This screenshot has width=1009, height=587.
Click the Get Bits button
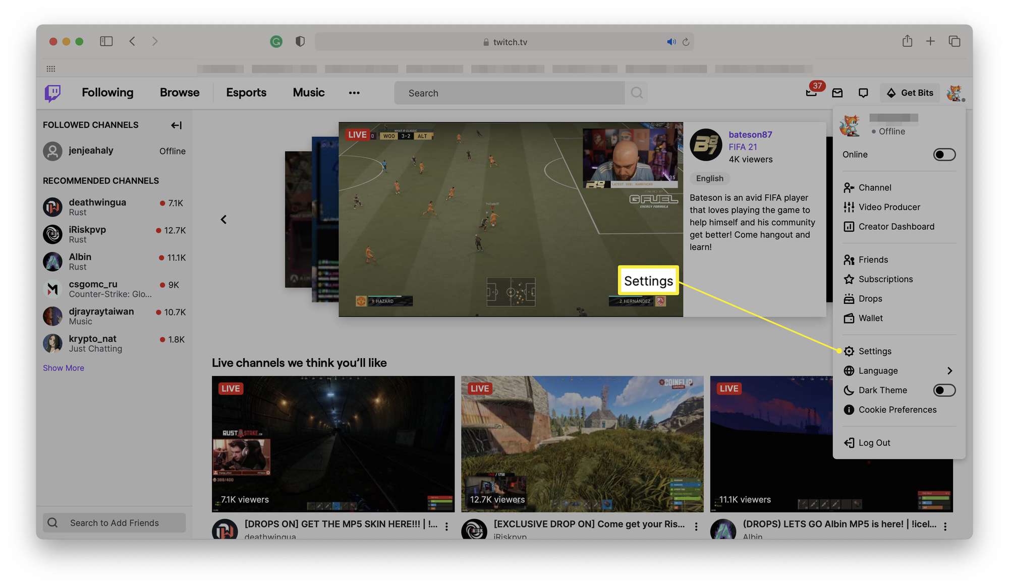pos(910,93)
